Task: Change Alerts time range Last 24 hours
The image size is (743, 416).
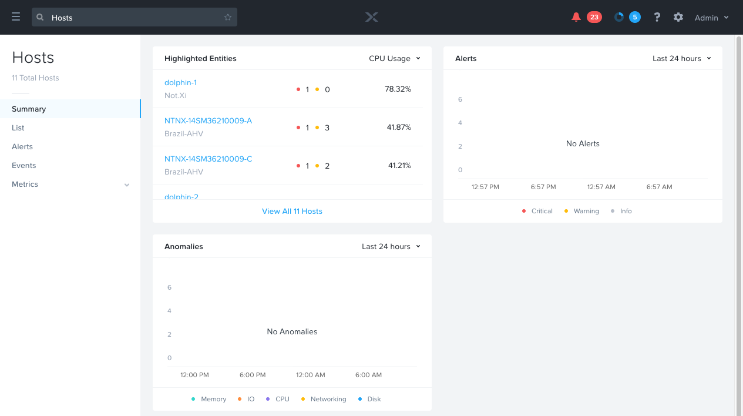Action: [682, 58]
